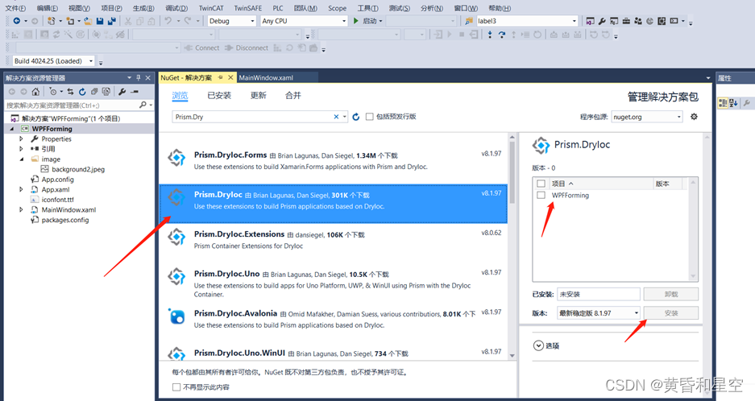Click the 安装 install button

point(670,313)
